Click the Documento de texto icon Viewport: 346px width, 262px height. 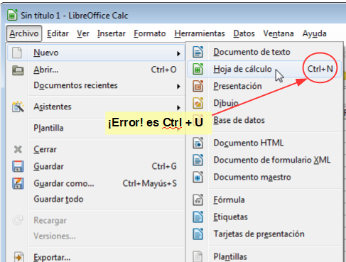coord(198,52)
